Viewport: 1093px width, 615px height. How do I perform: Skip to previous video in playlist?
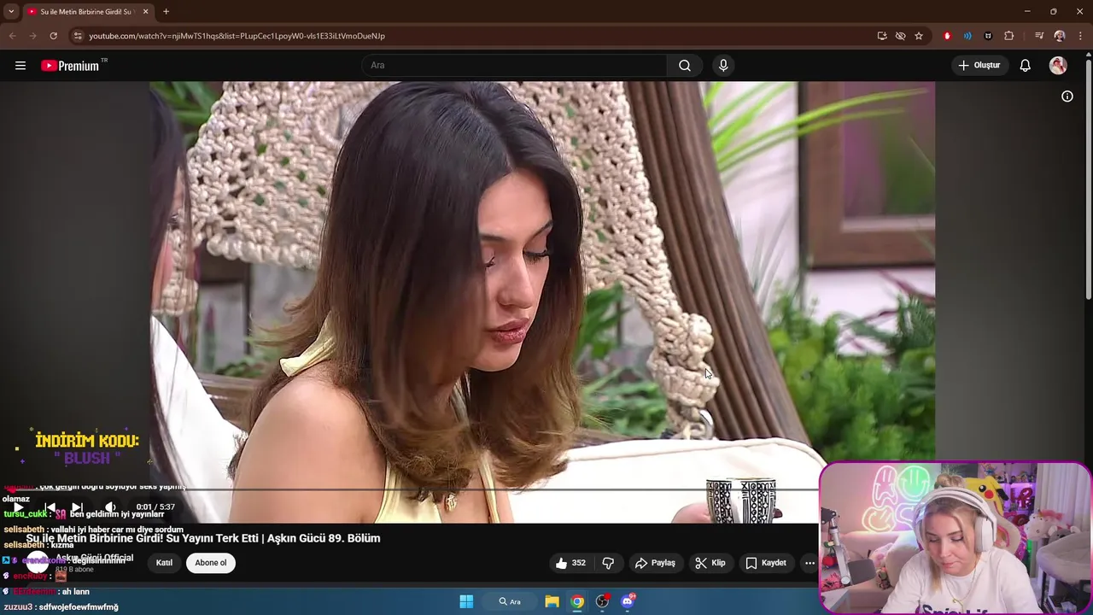click(50, 507)
